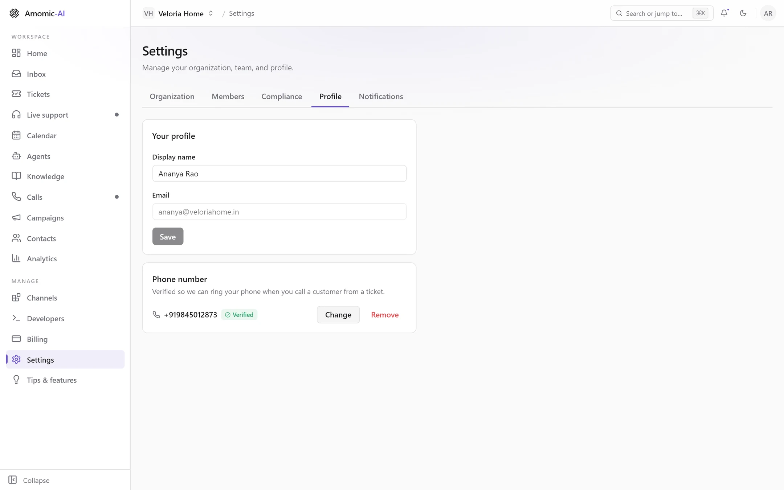Viewport: 784px width, 490px height.
Task: Open Agents via its robot icon
Action: pos(16,156)
